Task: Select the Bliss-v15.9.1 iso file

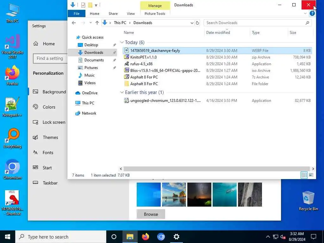Action: [217, 71]
